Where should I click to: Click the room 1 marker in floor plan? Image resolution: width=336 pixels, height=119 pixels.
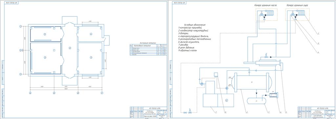pyautogui.click(x=45, y=34)
